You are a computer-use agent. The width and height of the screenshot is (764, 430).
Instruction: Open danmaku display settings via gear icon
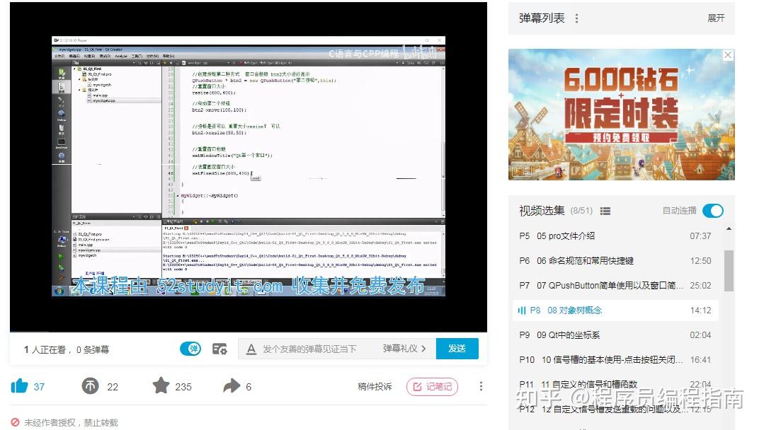pos(219,348)
